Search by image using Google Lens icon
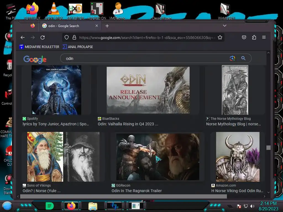The height and width of the screenshot is (212, 283). pos(232,58)
